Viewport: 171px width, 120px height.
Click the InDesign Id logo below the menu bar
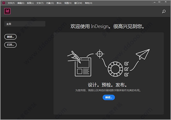click(7, 11)
